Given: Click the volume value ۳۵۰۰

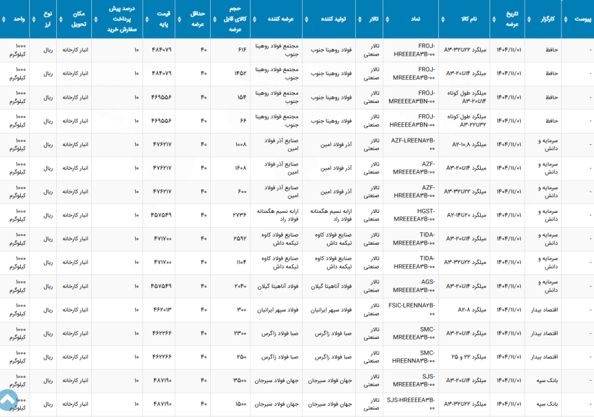Looking at the screenshot, I should [240, 380].
